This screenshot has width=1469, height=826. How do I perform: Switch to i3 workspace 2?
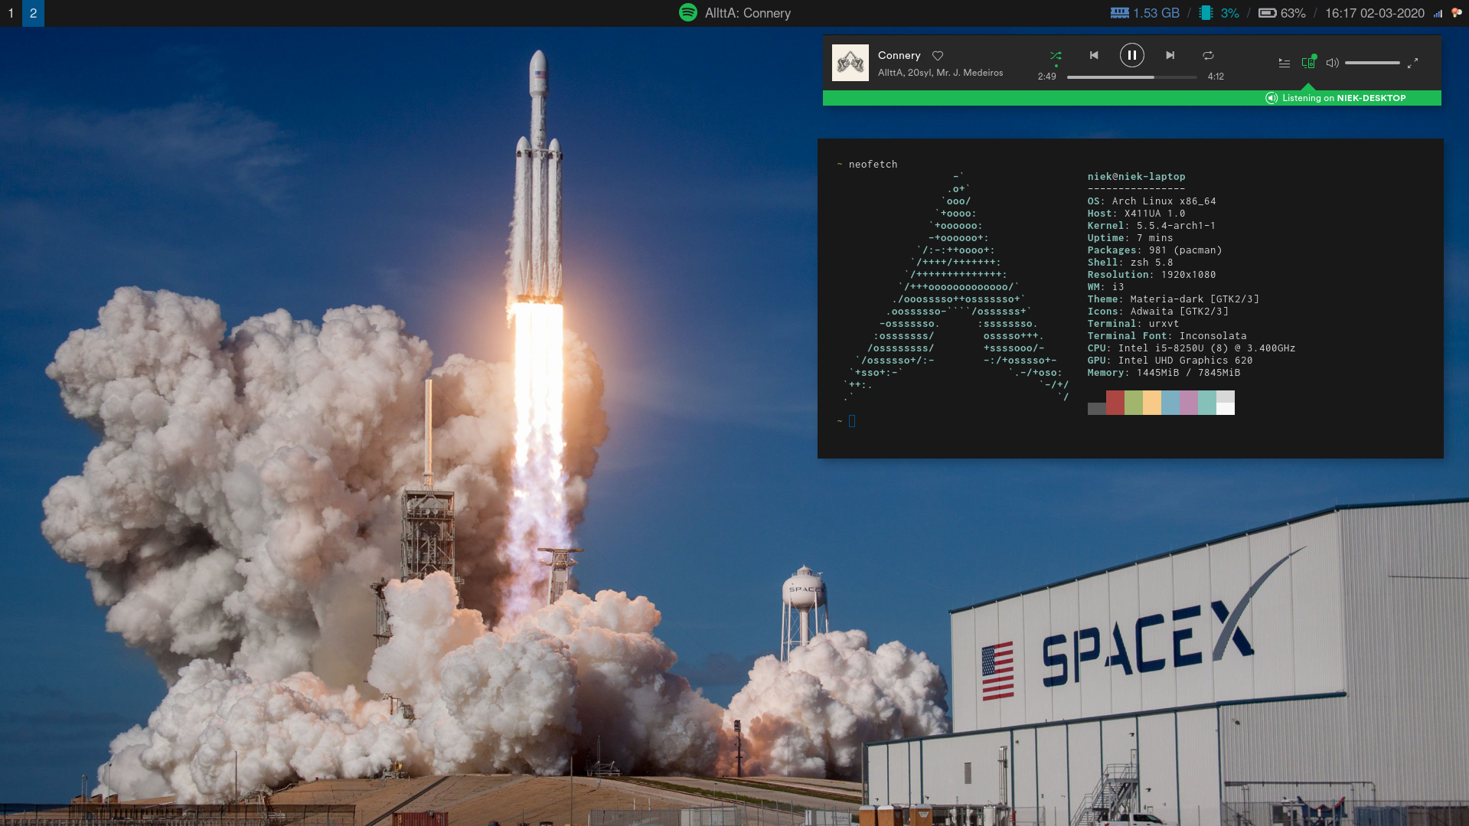tap(33, 13)
